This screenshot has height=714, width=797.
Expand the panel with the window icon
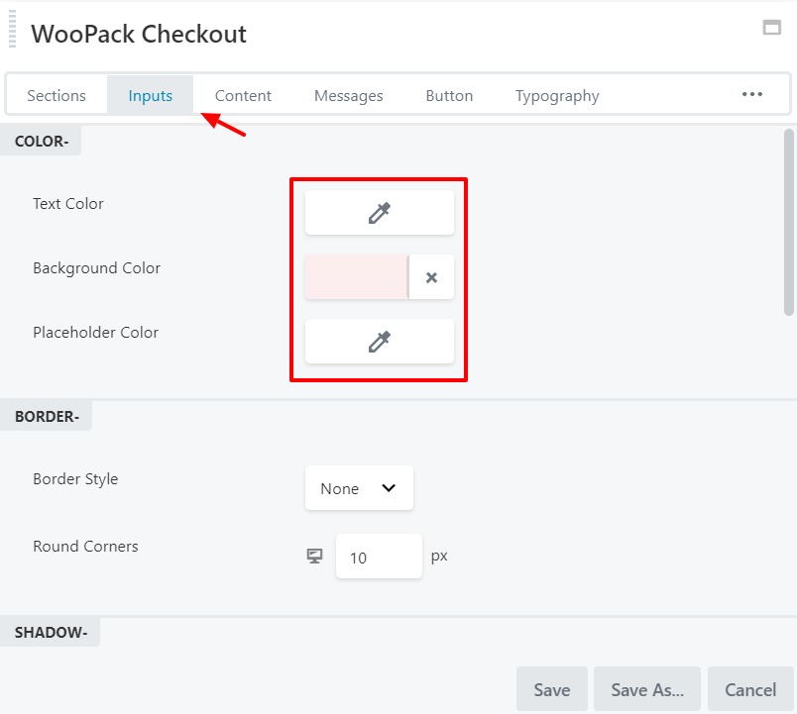pyautogui.click(x=771, y=28)
